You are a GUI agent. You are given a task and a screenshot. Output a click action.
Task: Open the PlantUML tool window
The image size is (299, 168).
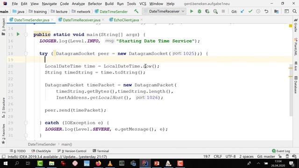point(296,47)
